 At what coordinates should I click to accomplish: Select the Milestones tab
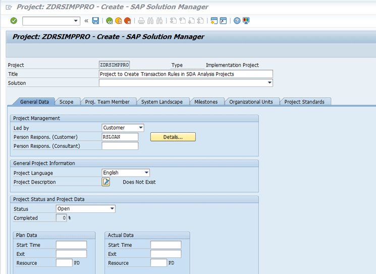(x=206, y=102)
